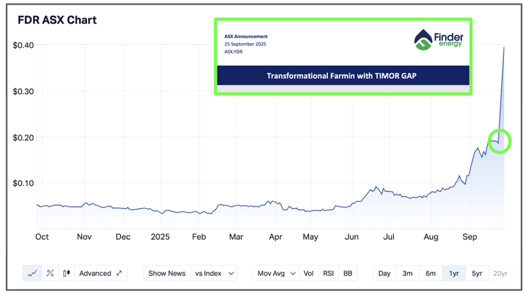This screenshot has width=527, height=298.
Task: Click the price peak near $0.40
Action: (x=504, y=47)
